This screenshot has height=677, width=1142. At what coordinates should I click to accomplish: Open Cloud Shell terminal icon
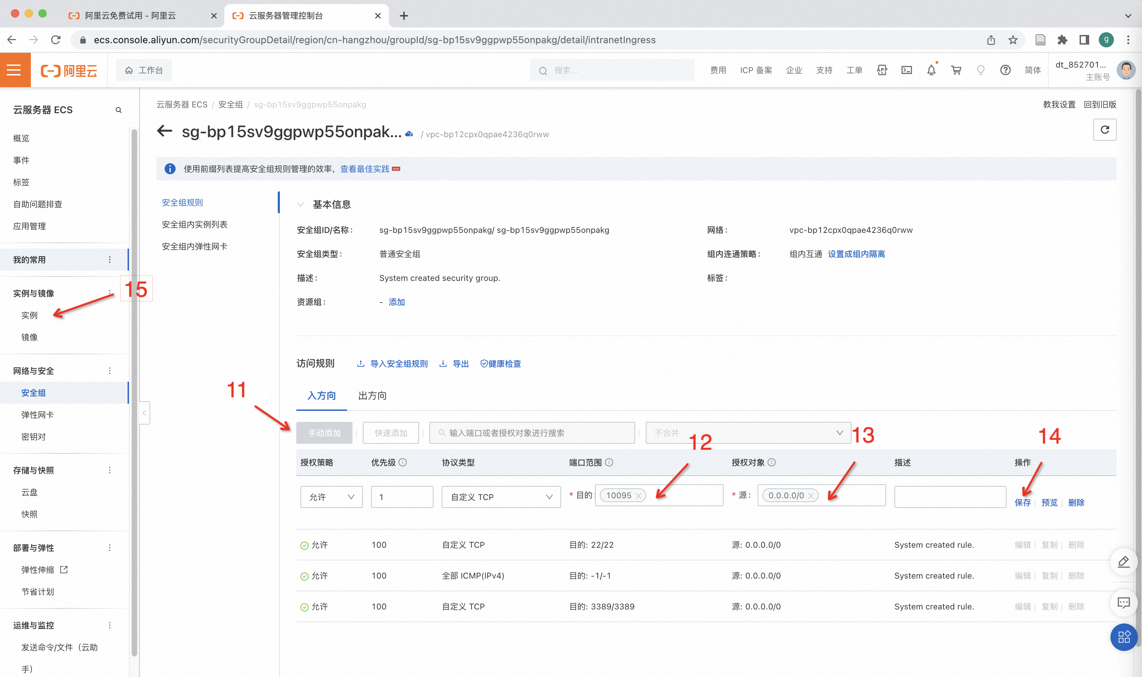906,70
